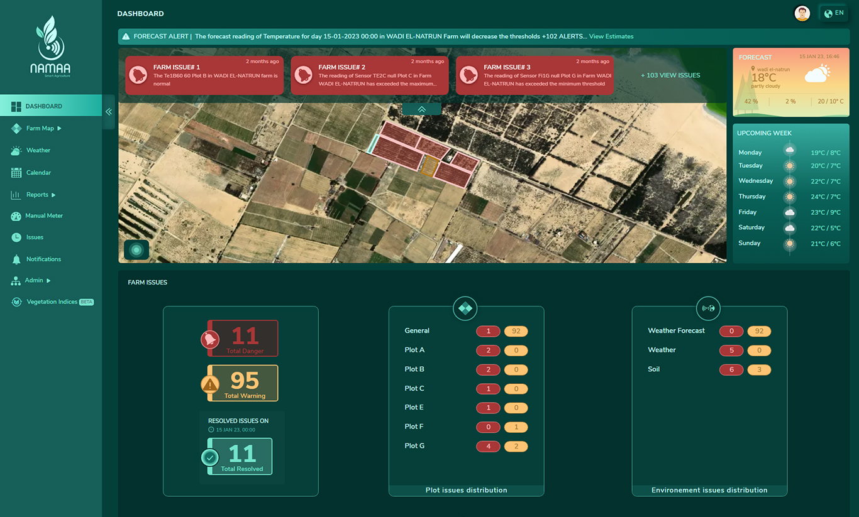Open Notifications bell icon
Viewport: 859px width, 517px height.
(x=16, y=259)
